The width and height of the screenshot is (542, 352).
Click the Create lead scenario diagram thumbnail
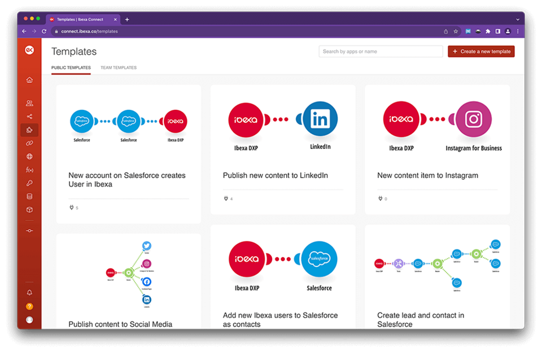pyautogui.click(x=438, y=265)
